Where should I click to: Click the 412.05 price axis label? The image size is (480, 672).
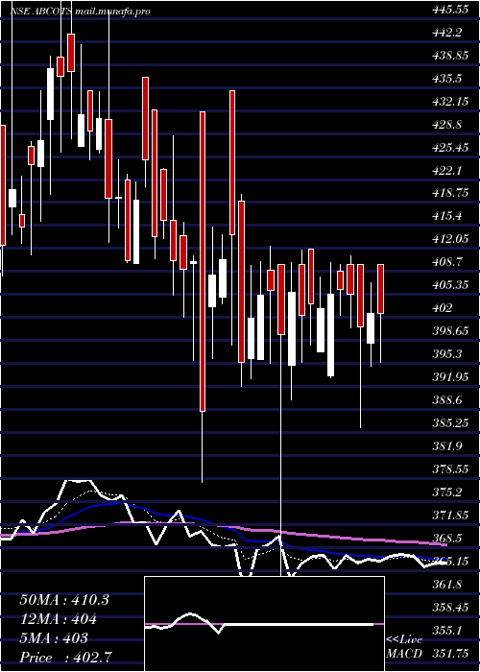coord(450,239)
